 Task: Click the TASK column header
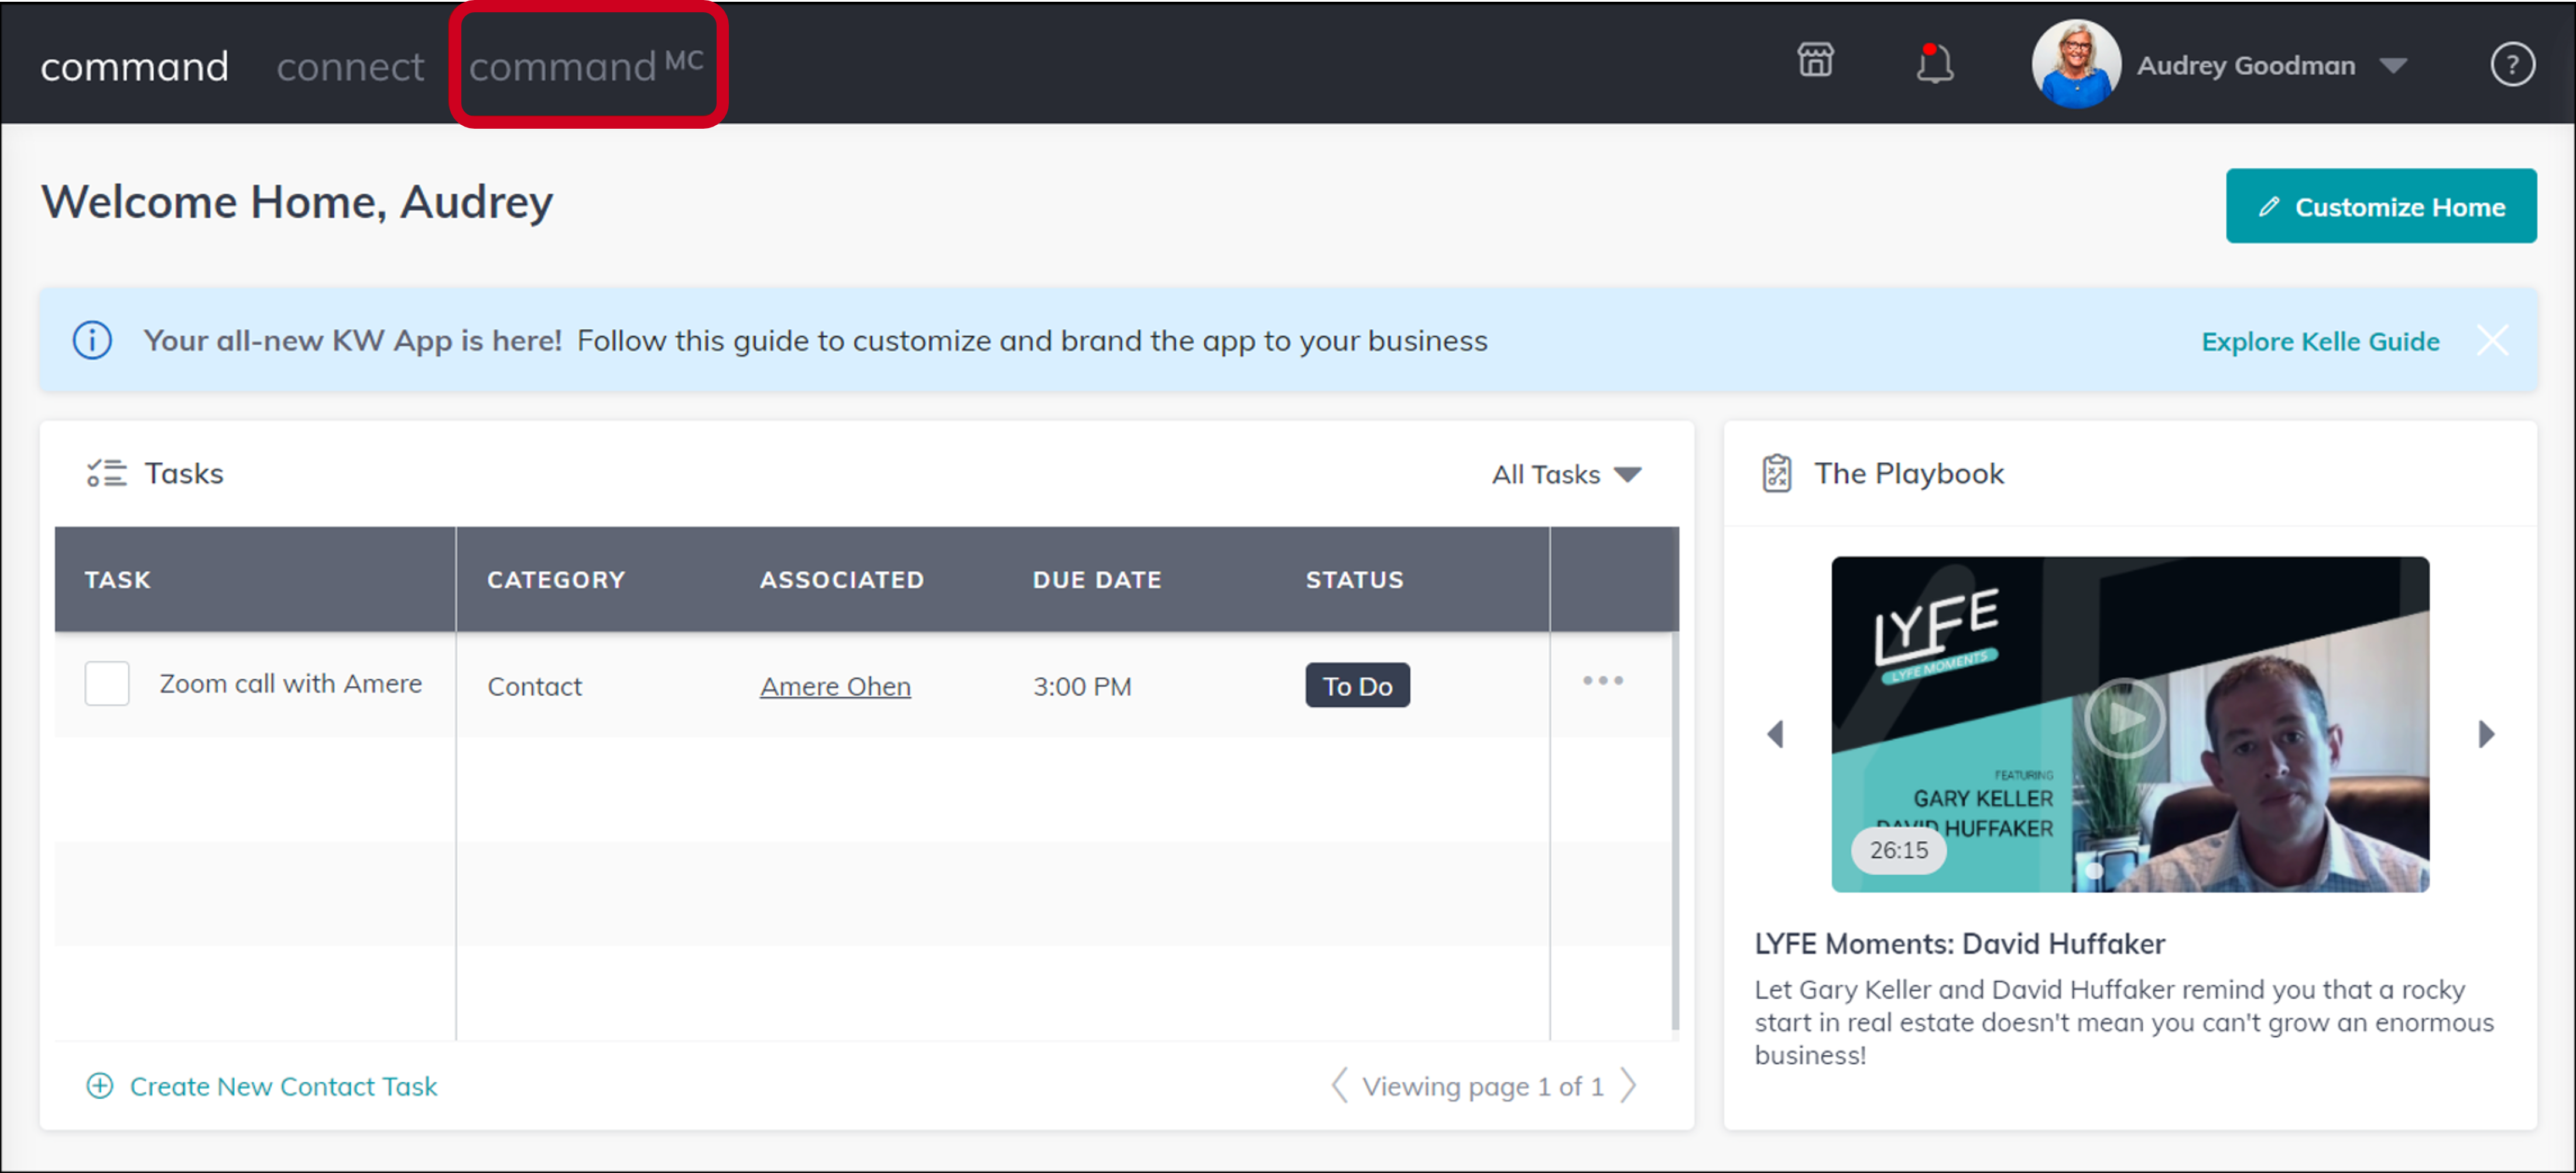(117, 580)
